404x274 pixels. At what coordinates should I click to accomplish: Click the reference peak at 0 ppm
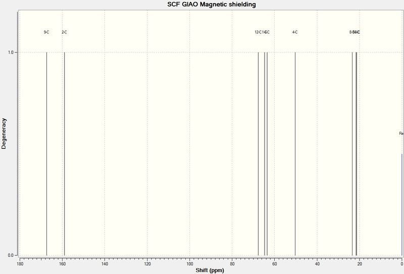(401, 205)
